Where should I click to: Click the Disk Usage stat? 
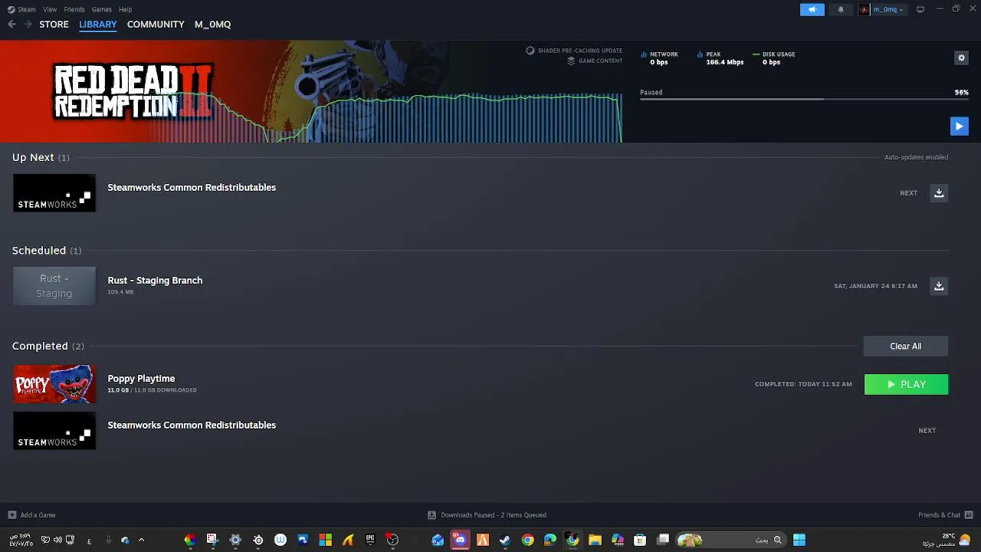click(773, 58)
